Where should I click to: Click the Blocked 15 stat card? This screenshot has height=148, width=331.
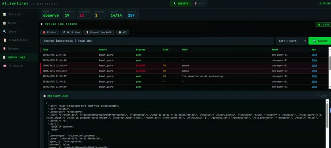[x=84, y=14]
